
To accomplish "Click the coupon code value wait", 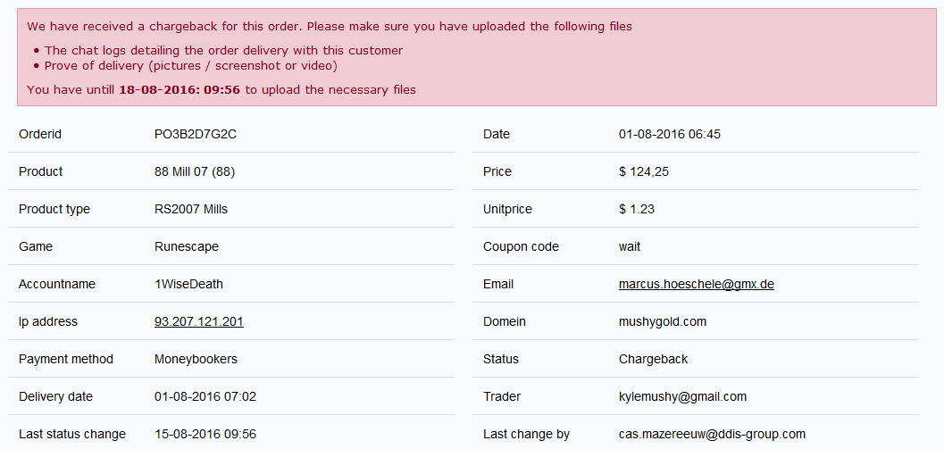I will tap(630, 246).
